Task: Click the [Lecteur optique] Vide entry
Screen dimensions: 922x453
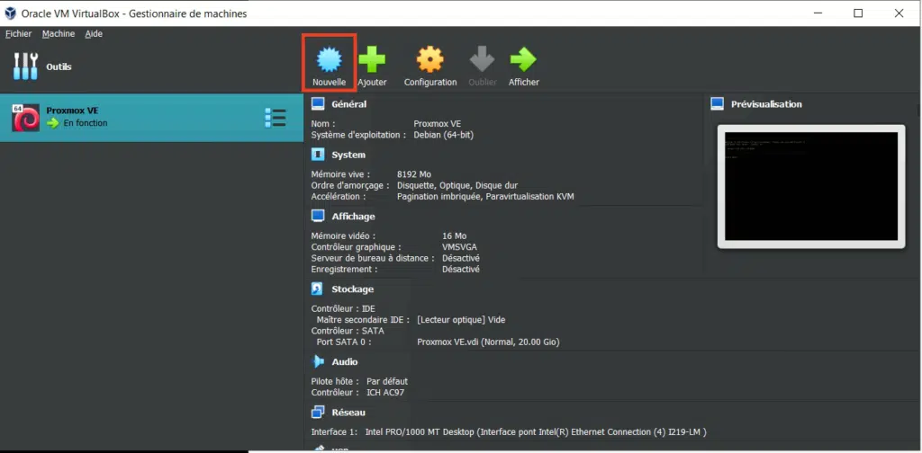Action: 461,320
